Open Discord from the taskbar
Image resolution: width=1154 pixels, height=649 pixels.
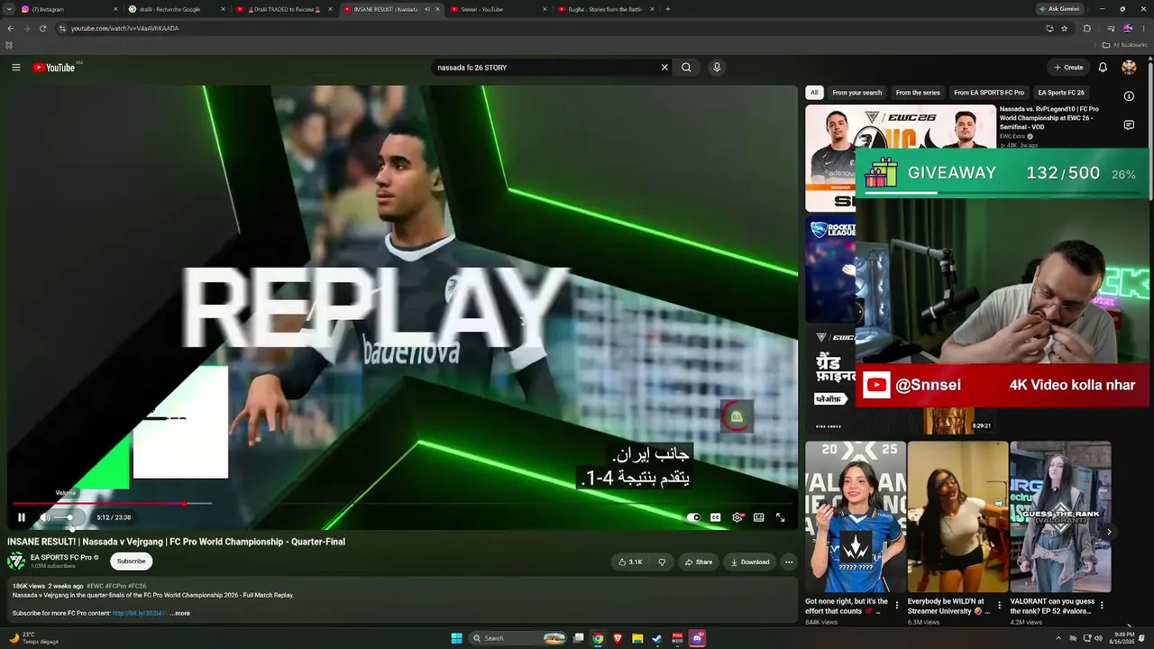[697, 638]
